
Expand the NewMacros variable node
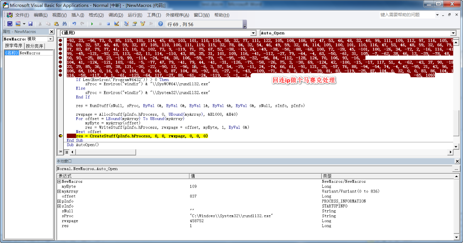coord(59,181)
